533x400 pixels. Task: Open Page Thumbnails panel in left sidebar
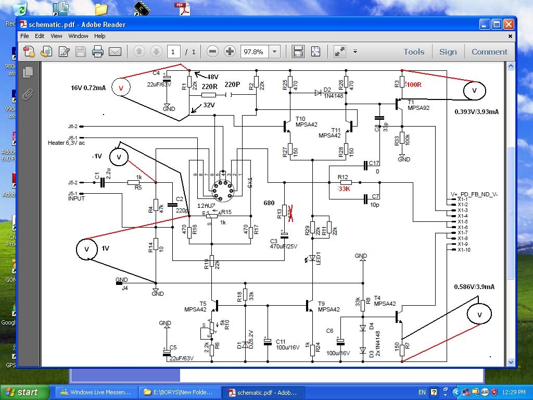click(x=28, y=72)
